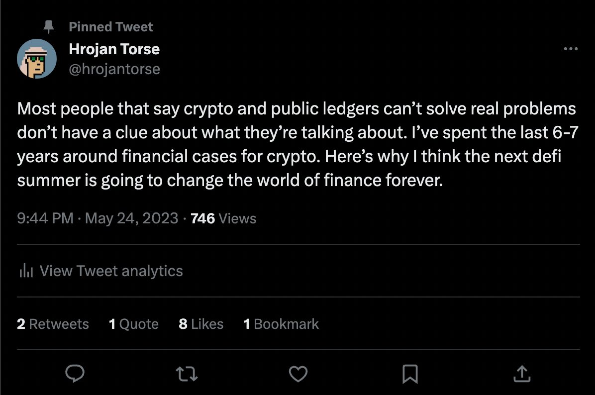Click the reply speech bubble icon

(x=75, y=373)
